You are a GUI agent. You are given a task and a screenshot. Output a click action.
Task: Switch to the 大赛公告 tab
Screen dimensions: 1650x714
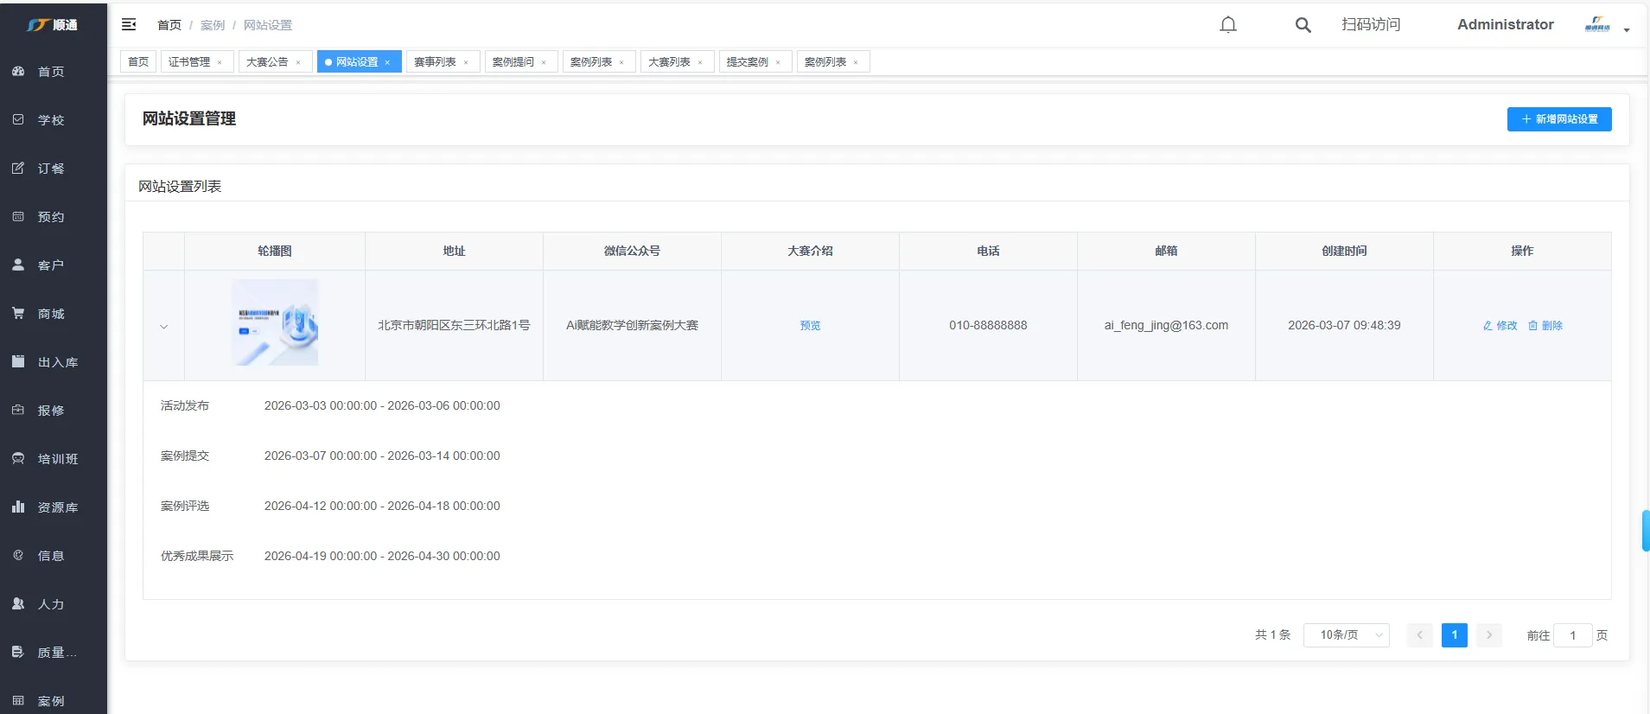tap(267, 62)
